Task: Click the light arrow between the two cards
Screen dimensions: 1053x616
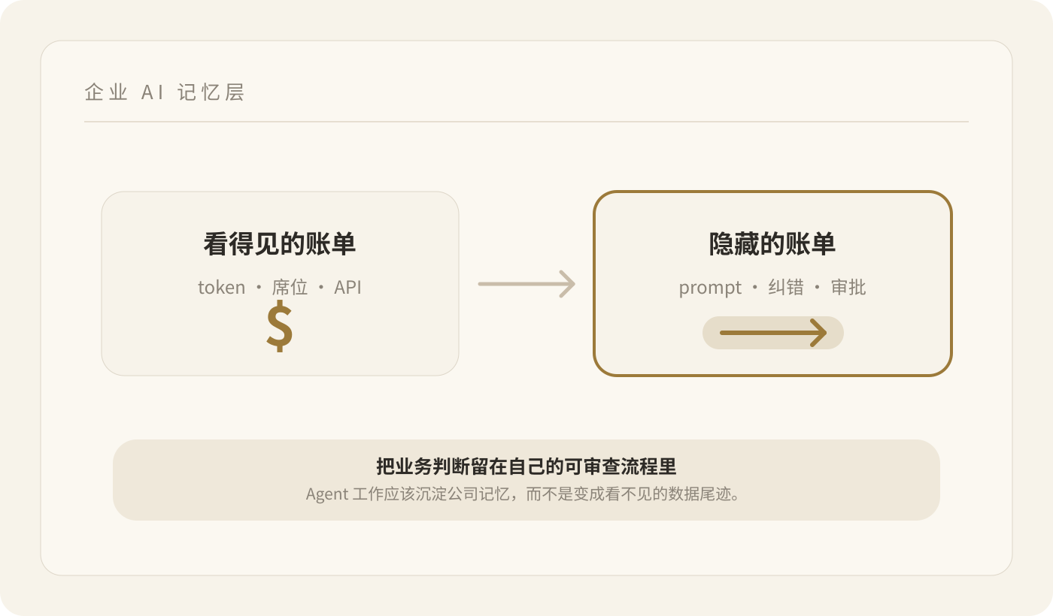Action: pos(526,284)
